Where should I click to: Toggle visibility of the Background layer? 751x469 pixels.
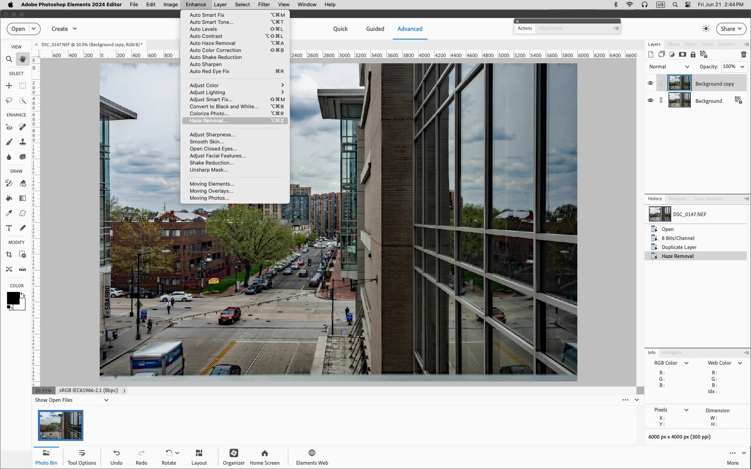[650, 100]
